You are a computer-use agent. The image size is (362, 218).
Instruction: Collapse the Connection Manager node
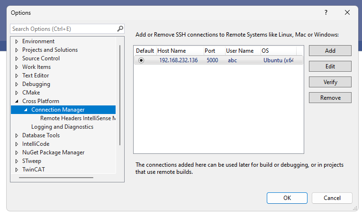click(x=26, y=110)
